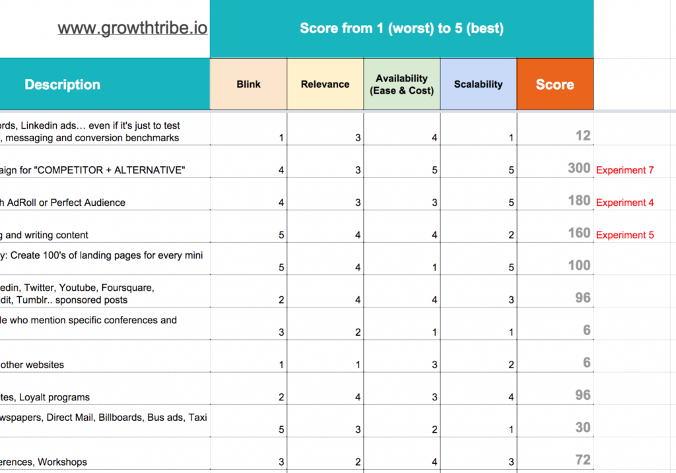Select the 'Create 100's of landing pages' description
The width and height of the screenshot is (676, 473).
[105, 259]
